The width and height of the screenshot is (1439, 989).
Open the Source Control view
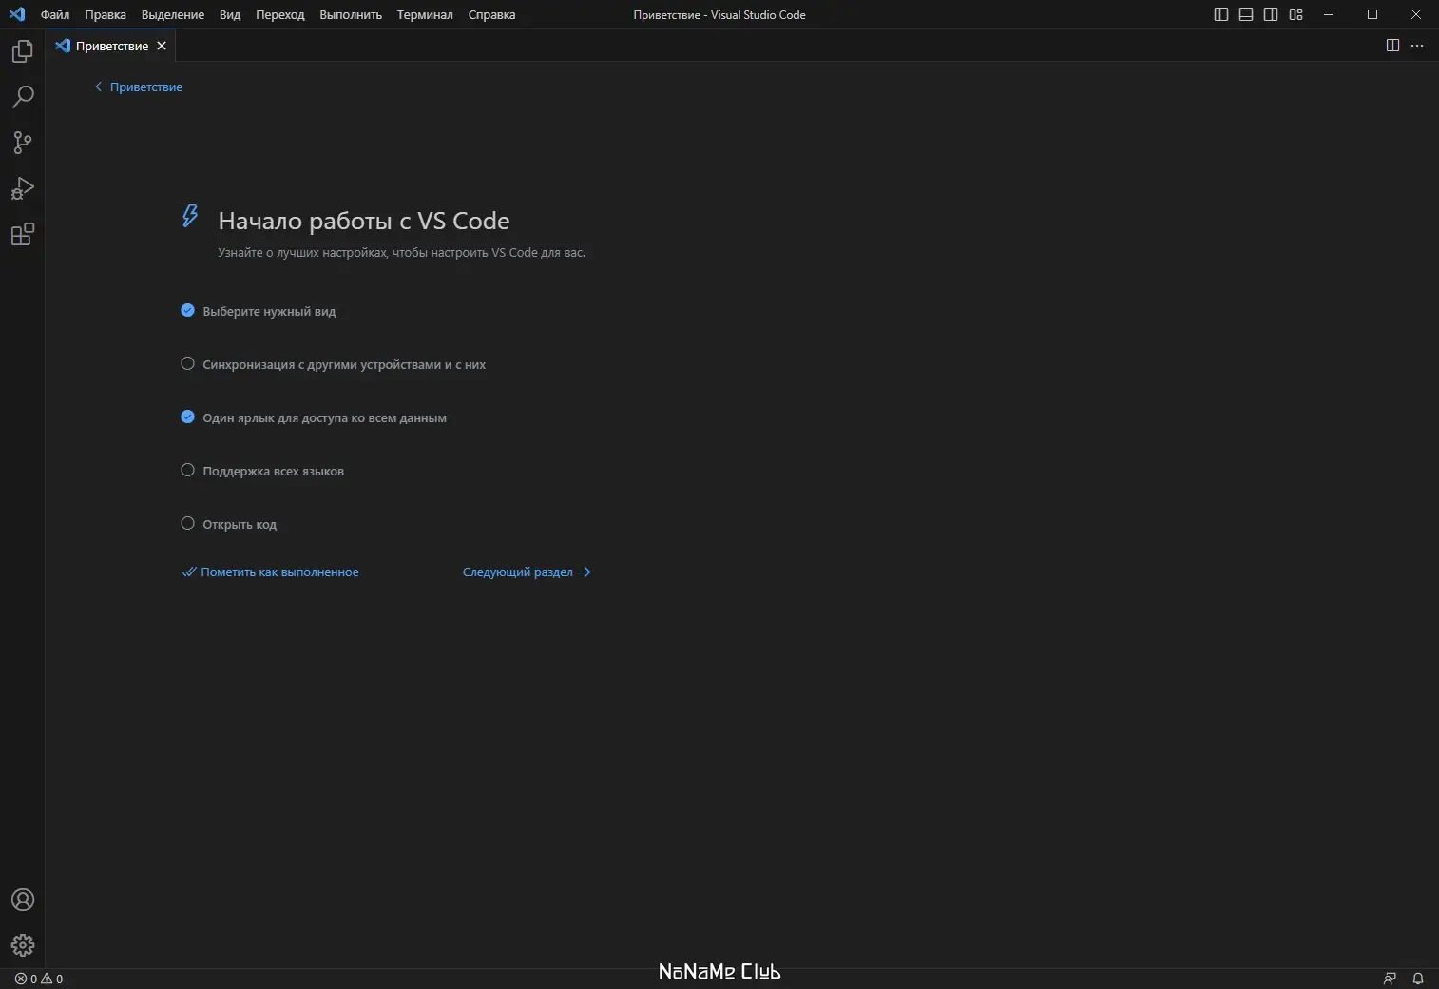click(x=22, y=143)
